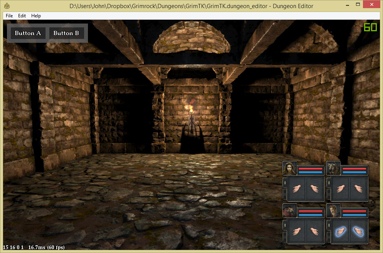Use the minotaur's right hand slot
383x253 pixels.
(358, 189)
